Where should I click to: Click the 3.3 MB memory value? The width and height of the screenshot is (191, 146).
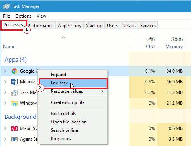[x=176, y=139]
